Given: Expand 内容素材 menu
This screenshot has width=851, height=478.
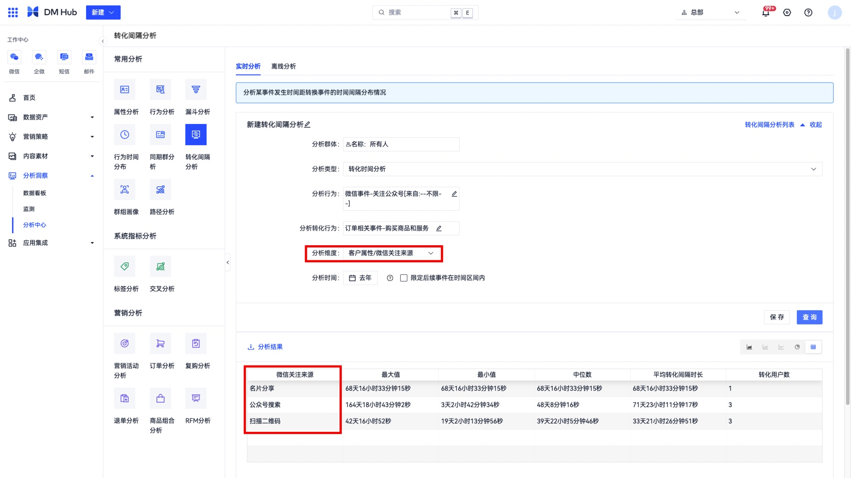Looking at the screenshot, I should pos(51,156).
